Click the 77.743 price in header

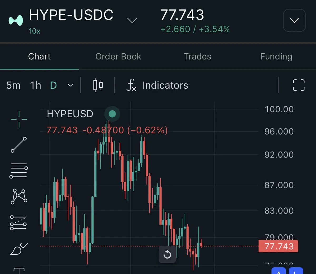(182, 15)
